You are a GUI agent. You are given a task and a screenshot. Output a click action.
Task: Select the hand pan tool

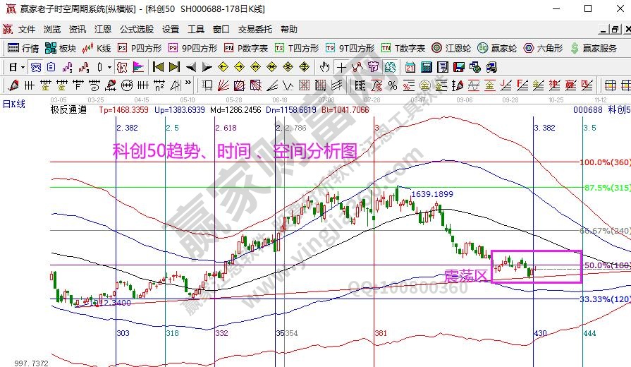click(324, 67)
